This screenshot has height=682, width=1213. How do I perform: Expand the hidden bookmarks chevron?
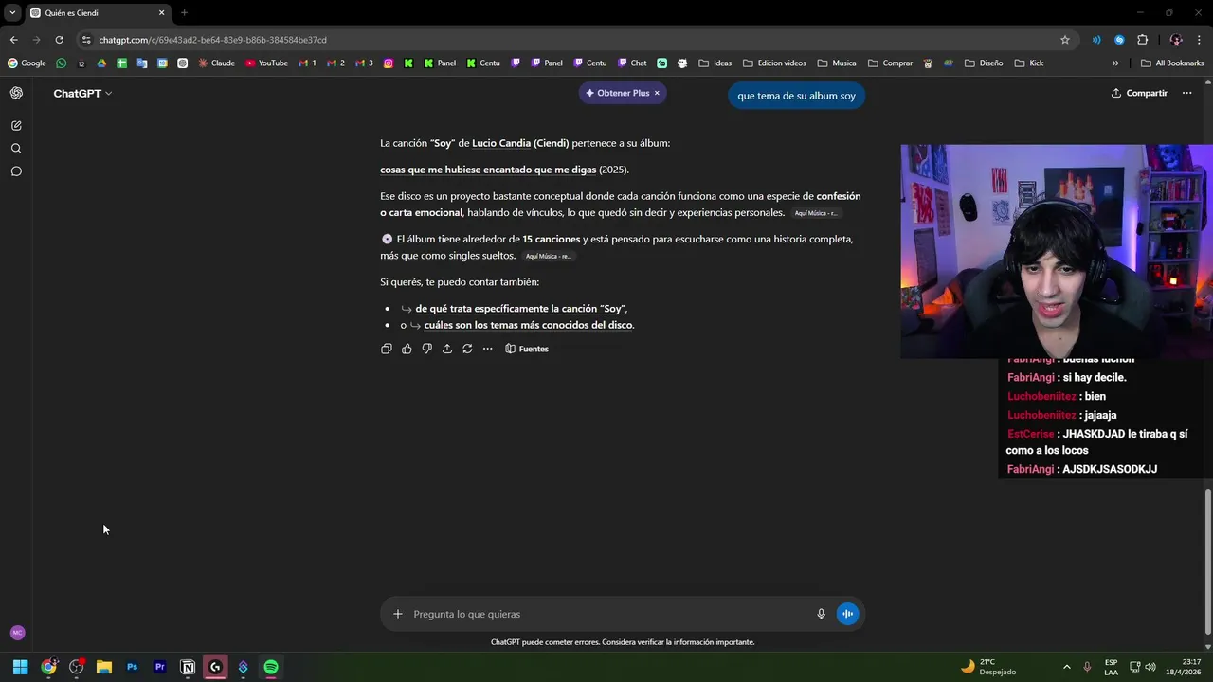[1115, 63]
